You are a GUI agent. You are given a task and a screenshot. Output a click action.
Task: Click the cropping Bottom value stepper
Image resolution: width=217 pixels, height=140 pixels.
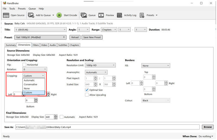click(x=36, y=100)
